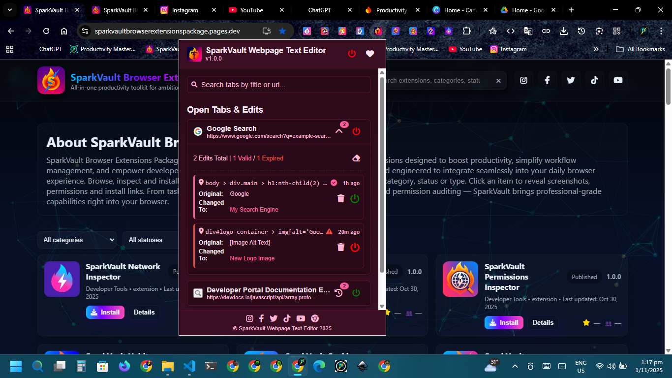Delete the 'My Search Engine' edit
The height and width of the screenshot is (378, 672).
(x=340, y=198)
